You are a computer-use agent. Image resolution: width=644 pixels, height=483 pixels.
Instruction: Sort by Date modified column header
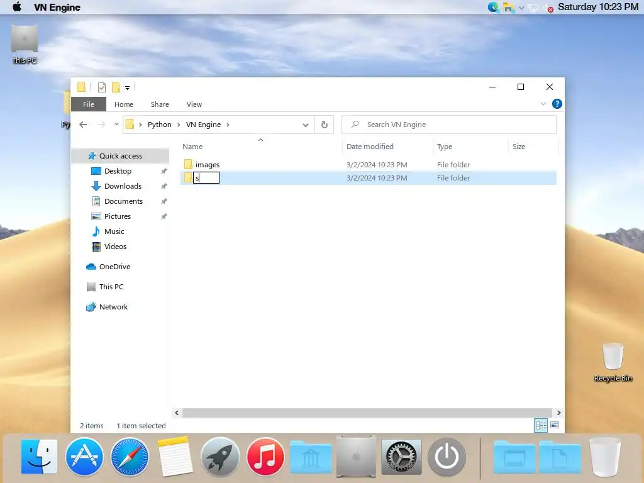[370, 147]
